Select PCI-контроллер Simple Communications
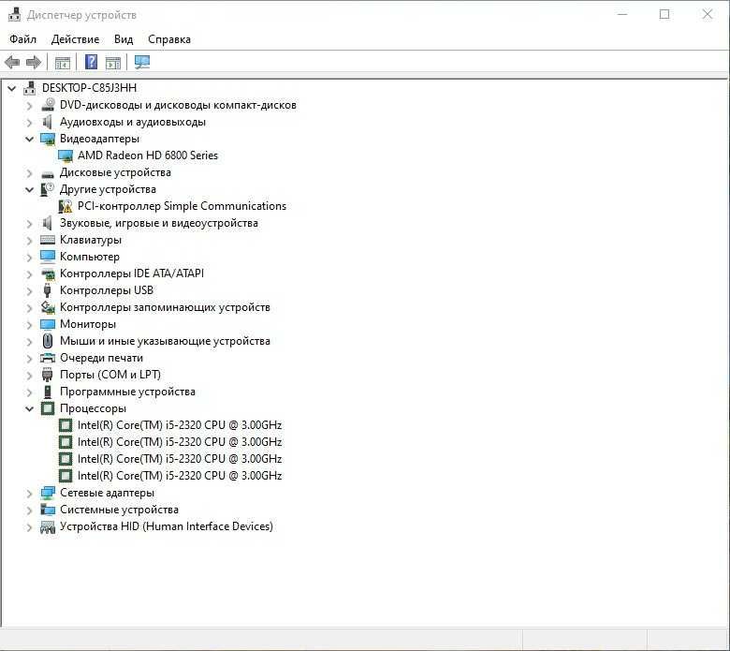 pyautogui.click(x=182, y=206)
